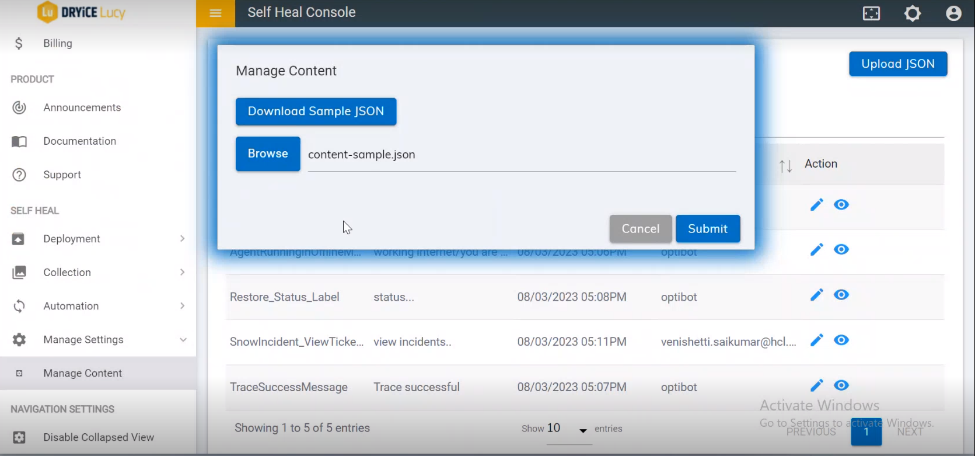Click the SnowIncident_ViewTicke... cell
Viewport: 975px width, 456px height.
click(297, 342)
